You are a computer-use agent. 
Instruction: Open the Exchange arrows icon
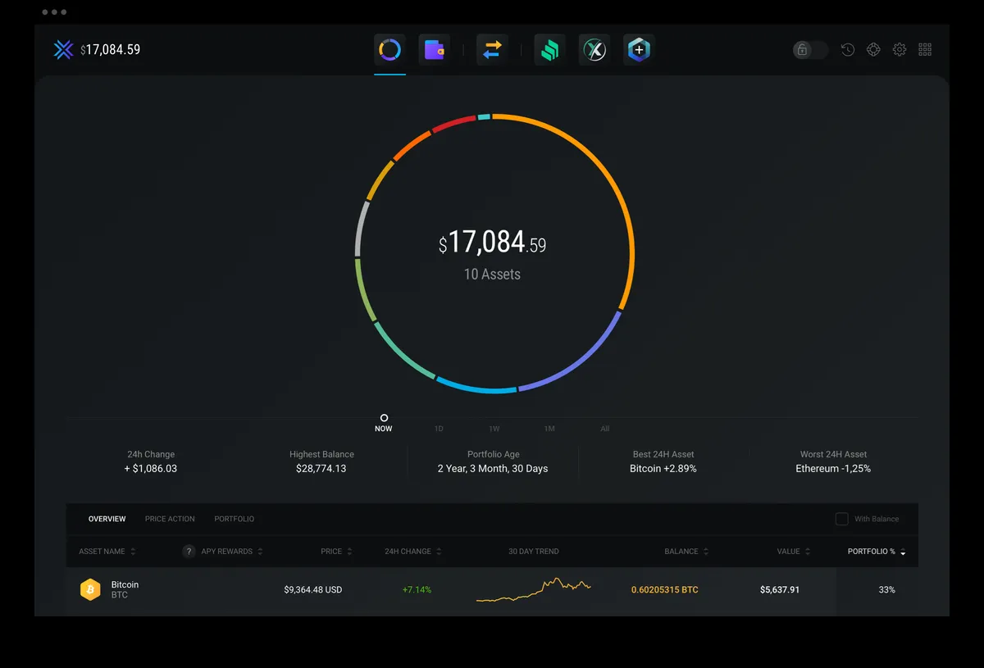[492, 50]
